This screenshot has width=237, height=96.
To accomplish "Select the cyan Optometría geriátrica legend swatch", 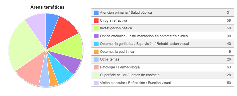I will pos(96,44).
